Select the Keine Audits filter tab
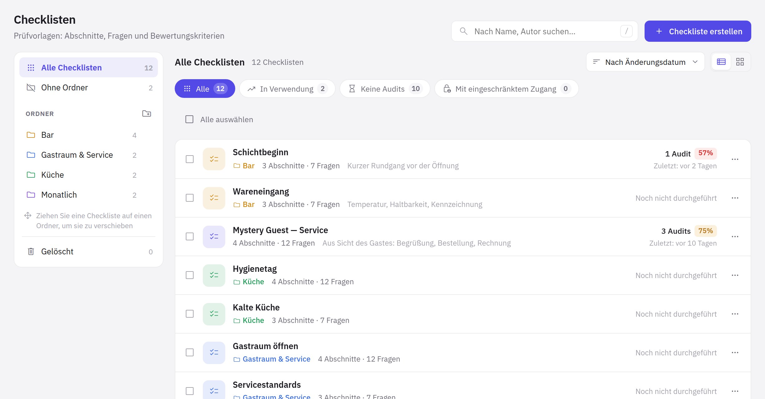The image size is (765, 399). [385, 89]
